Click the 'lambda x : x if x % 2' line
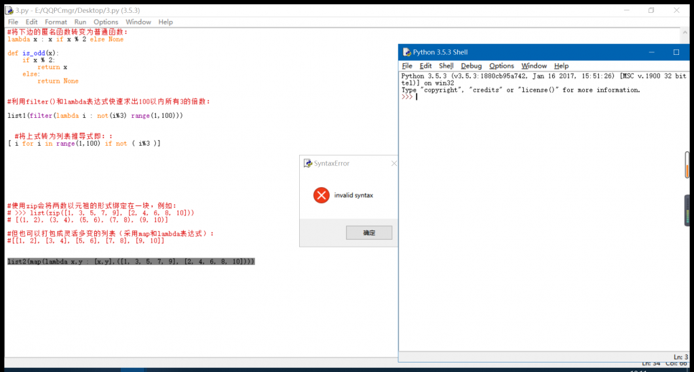 [66, 39]
